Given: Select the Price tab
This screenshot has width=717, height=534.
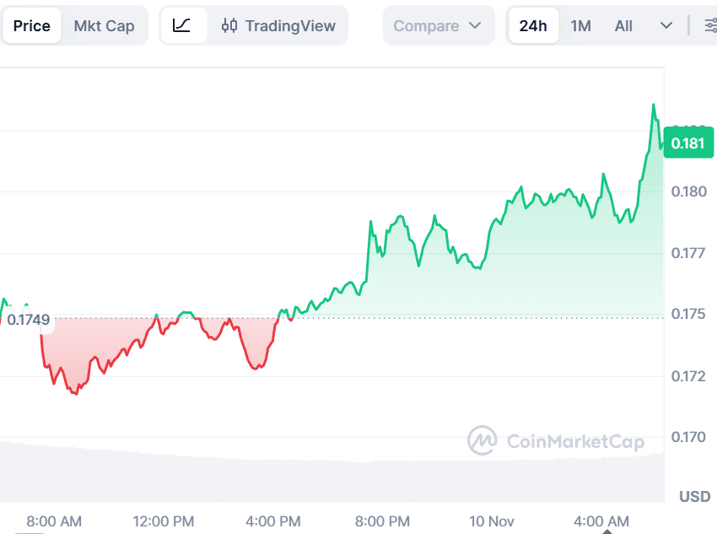Looking at the screenshot, I should tap(32, 25).
